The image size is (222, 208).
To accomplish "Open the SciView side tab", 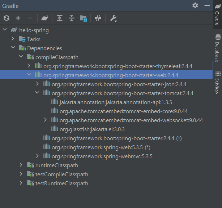I will coord(217,83).
